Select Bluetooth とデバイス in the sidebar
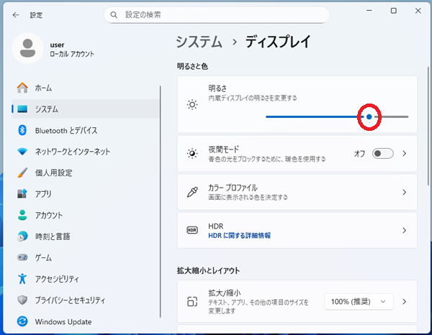The width and height of the screenshot is (432, 335). (x=86, y=130)
